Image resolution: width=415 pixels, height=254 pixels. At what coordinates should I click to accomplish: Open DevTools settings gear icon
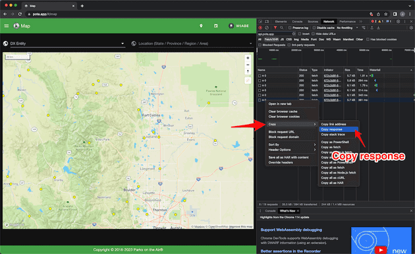tap(398, 22)
